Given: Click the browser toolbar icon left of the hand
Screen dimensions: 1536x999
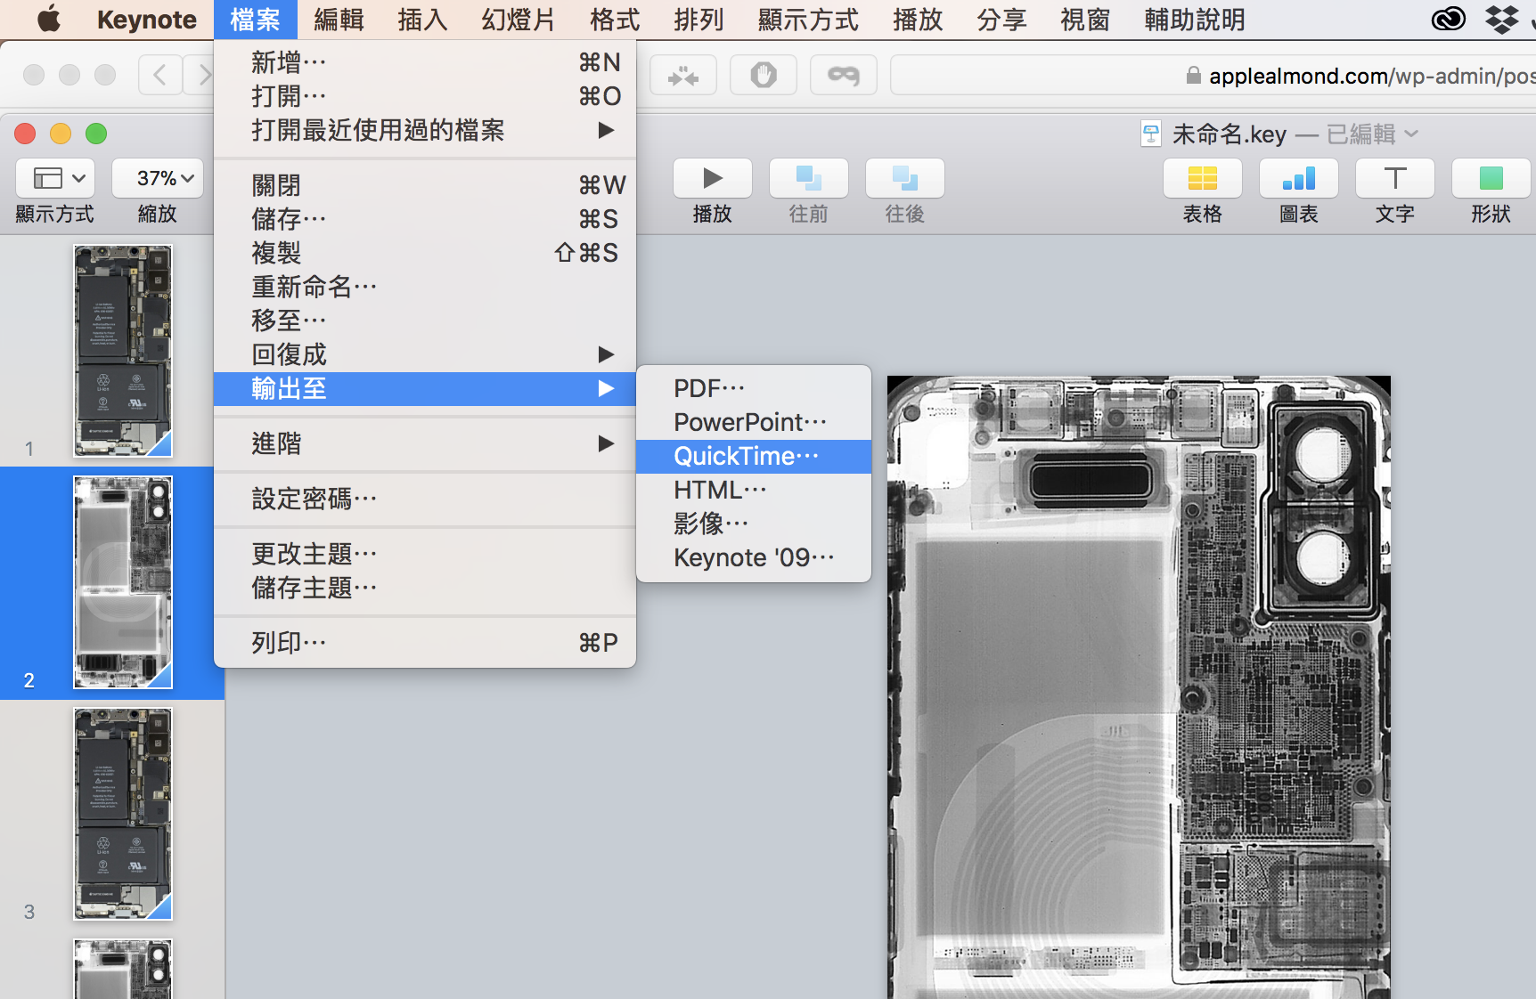Looking at the screenshot, I should tap(683, 75).
